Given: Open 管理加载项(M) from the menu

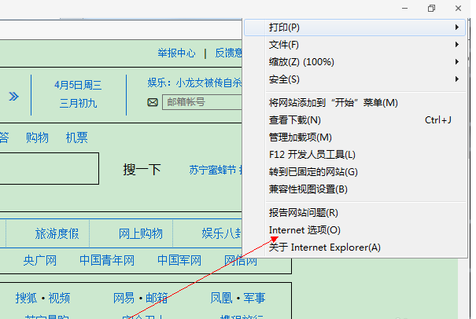Looking at the screenshot, I should (x=355, y=137).
